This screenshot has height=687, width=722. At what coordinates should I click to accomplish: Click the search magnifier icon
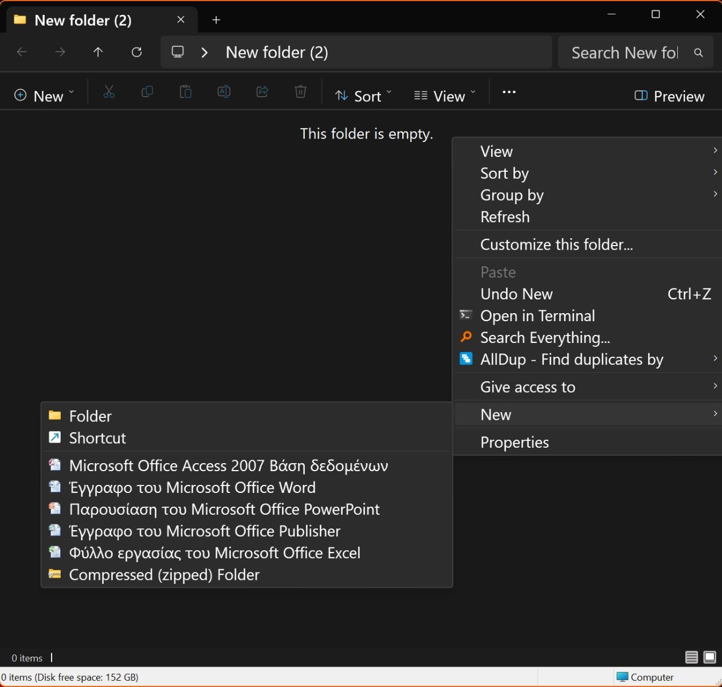coord(699,53)
